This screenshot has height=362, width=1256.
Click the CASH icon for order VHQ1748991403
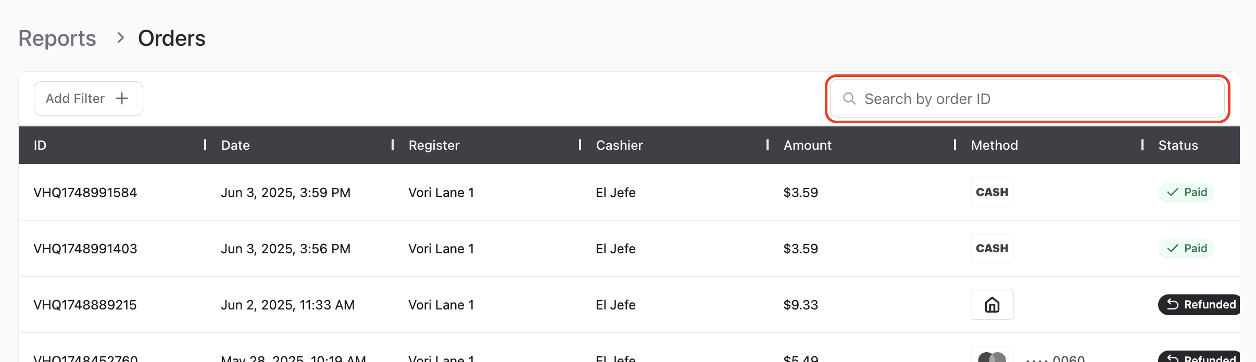click(991, 249)
